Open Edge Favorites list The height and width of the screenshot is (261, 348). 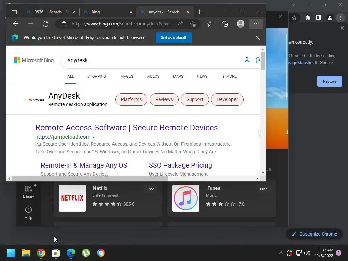pos(210,24)
